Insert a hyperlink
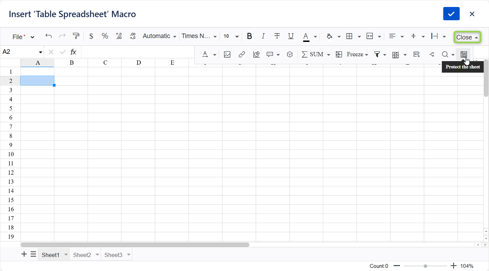 click(x=242, y=54)
